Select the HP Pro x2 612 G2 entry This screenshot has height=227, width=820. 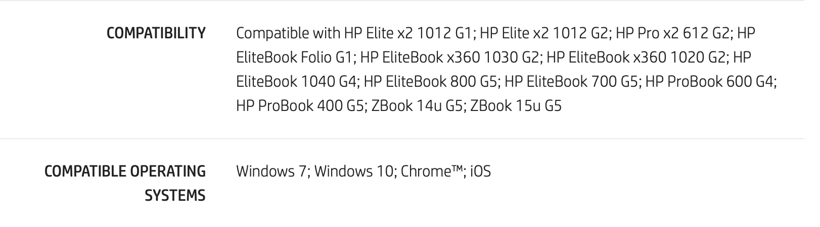pos(672,33)
